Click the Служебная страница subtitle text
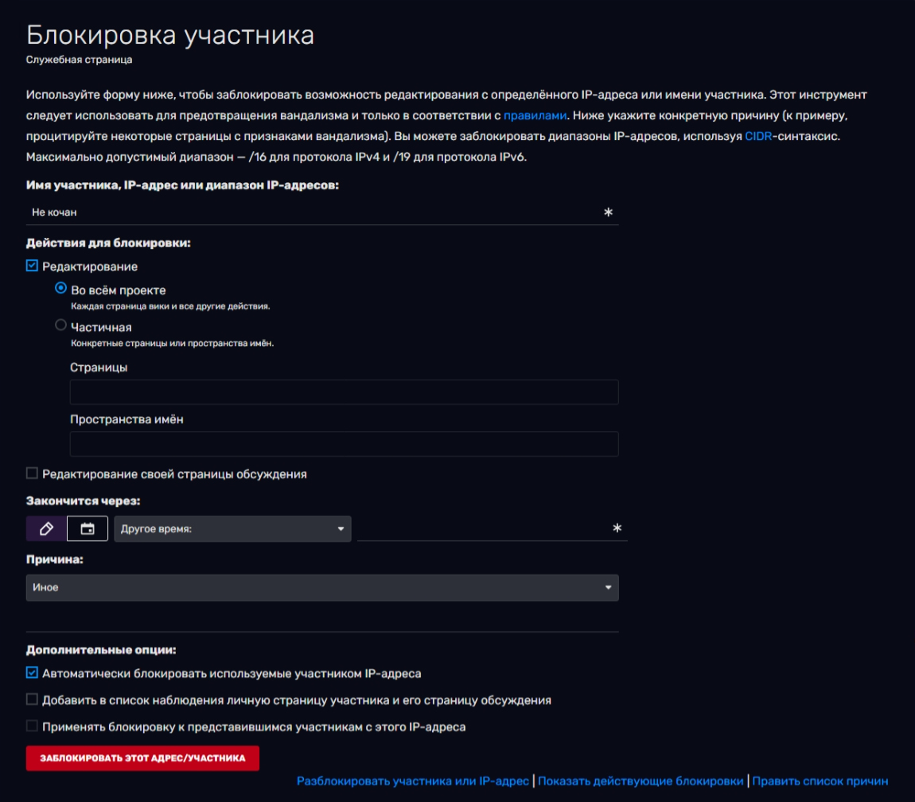The image size is (915, 802). tap(79, 60)
